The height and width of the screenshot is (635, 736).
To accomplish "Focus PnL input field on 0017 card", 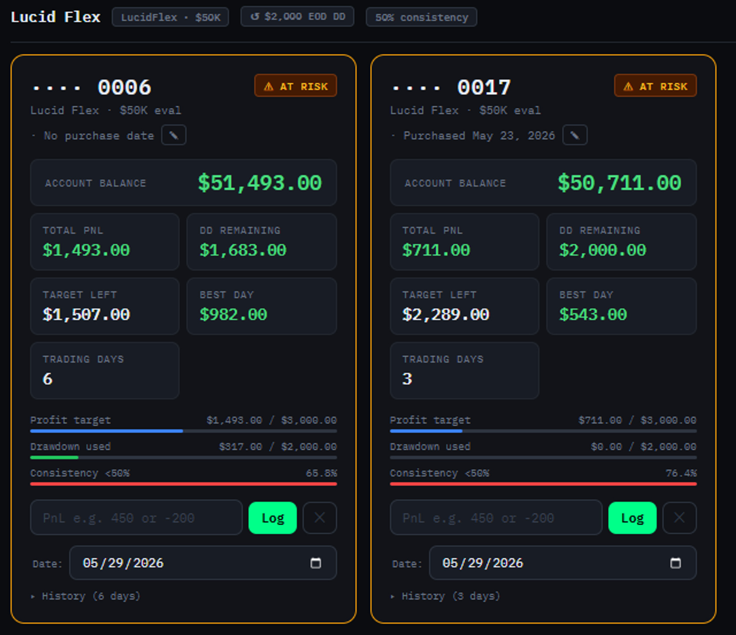I will click(496, 518).
